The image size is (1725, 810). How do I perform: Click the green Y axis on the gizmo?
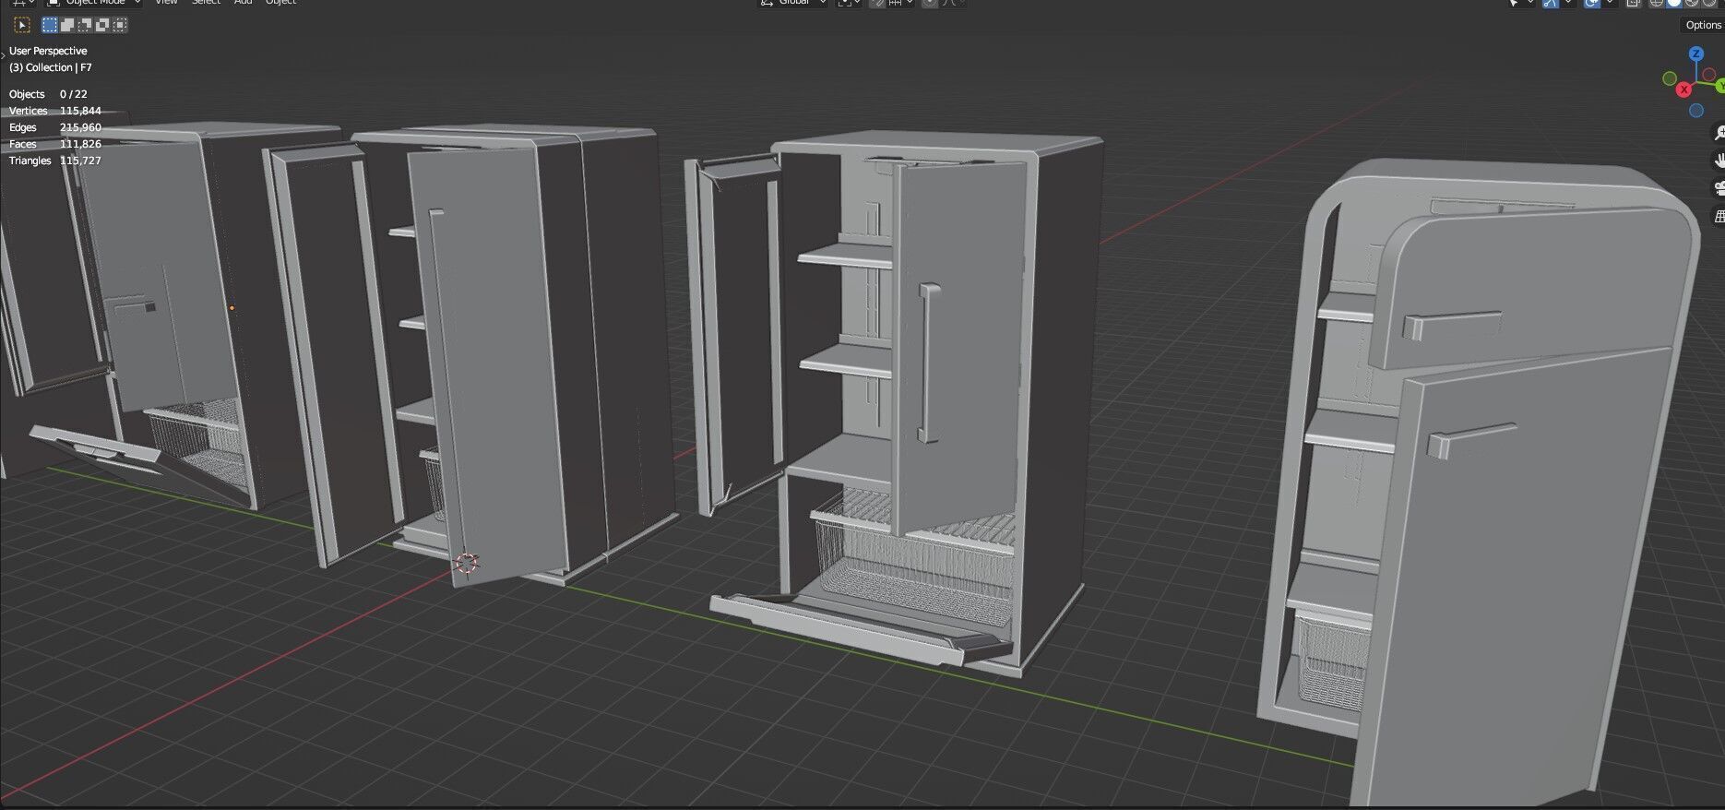(1719, 85)
